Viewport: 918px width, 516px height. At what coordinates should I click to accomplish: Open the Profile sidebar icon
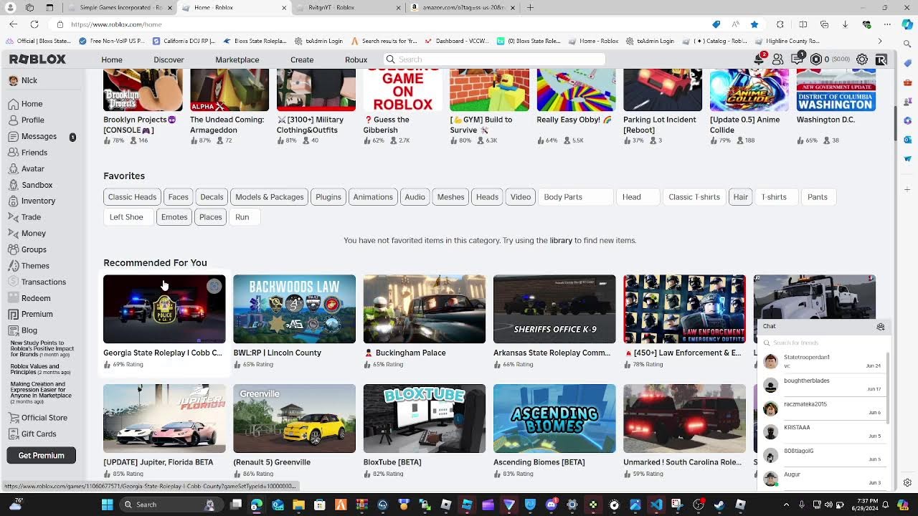tap(14, 120)
